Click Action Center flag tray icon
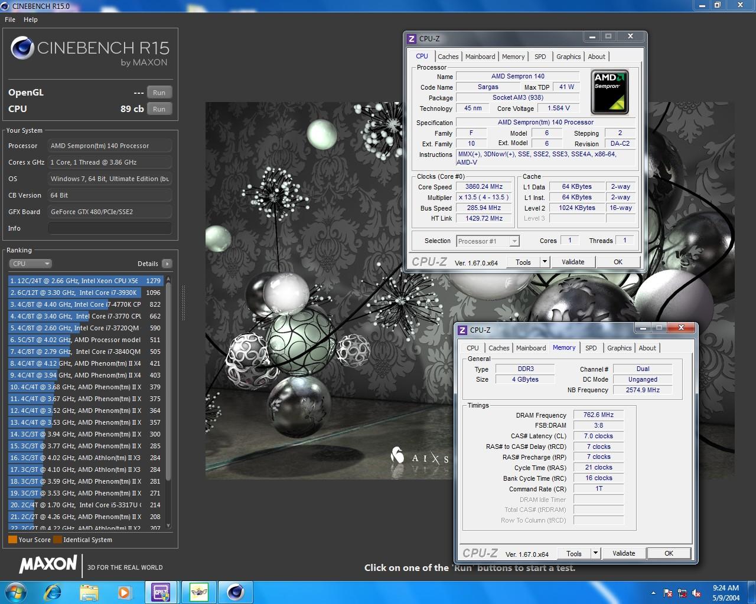Screen dimensions: 756x604 coord(668,593)
